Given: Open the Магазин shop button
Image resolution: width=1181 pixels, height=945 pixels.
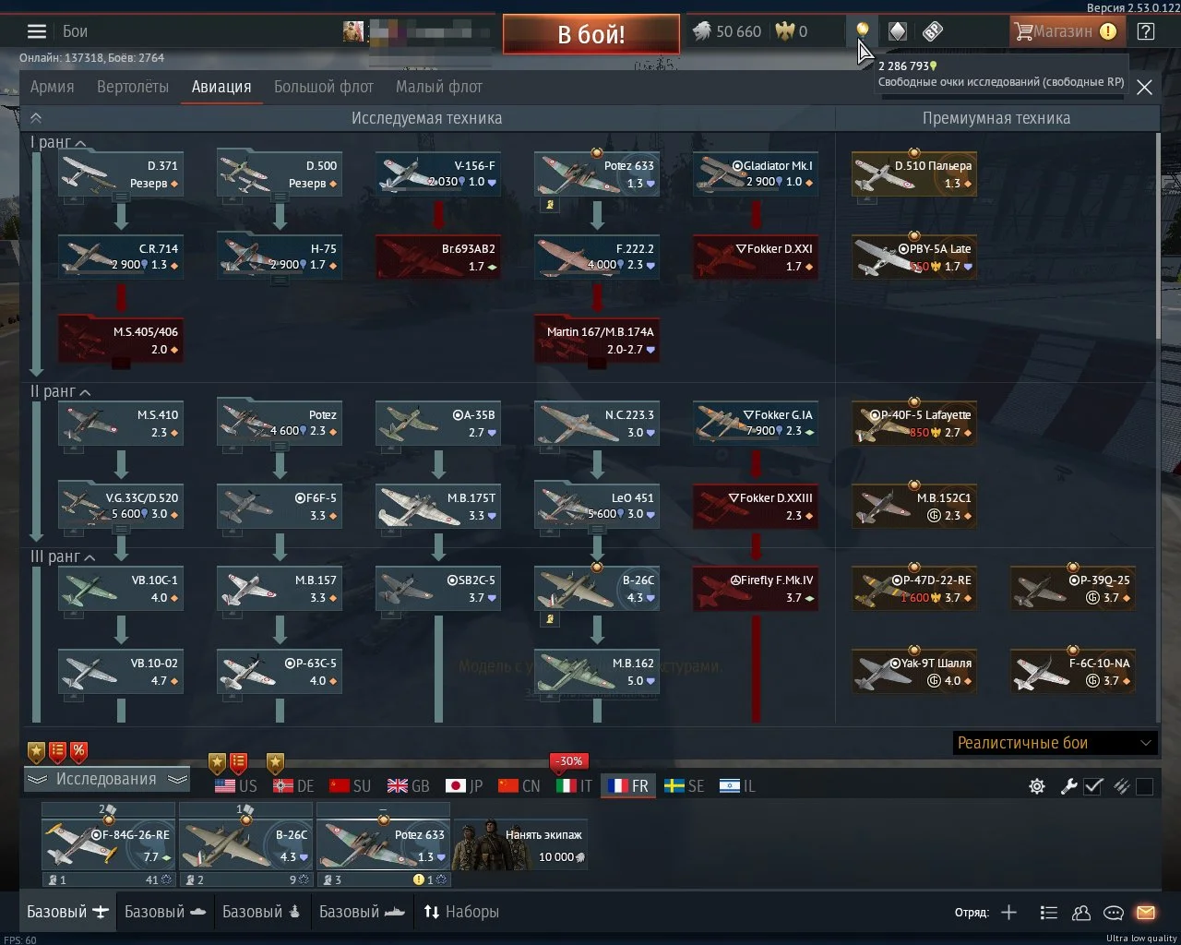Looking at the screenshot, I should [1068, 31].
